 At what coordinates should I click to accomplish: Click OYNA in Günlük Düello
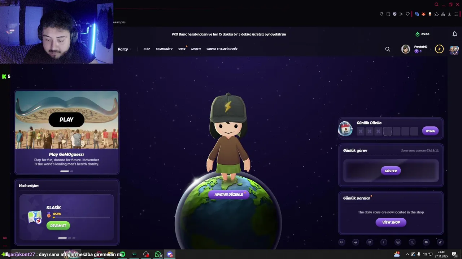(430, 131)
